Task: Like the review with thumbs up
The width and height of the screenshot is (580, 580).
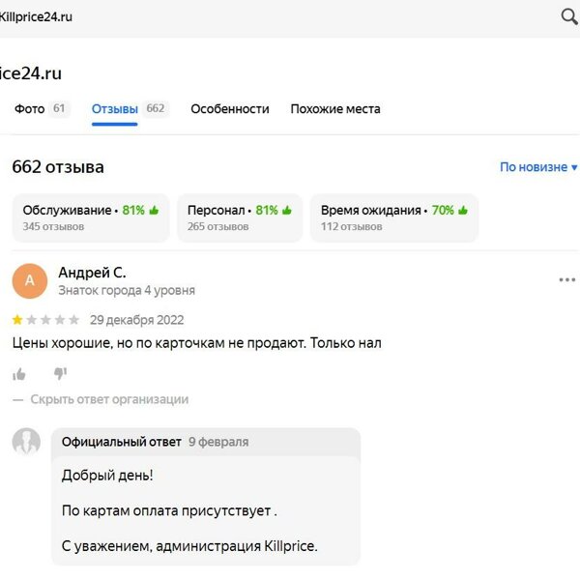Action: 19,374
